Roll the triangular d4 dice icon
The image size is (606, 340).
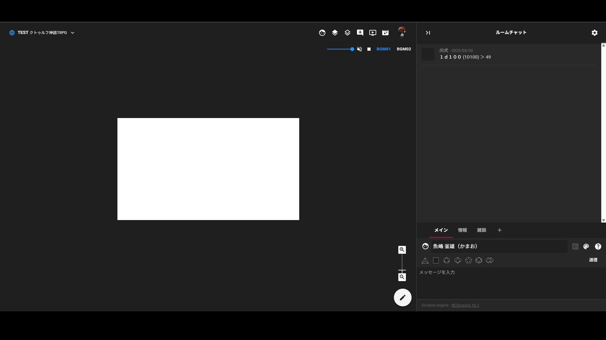coord(425,260)
